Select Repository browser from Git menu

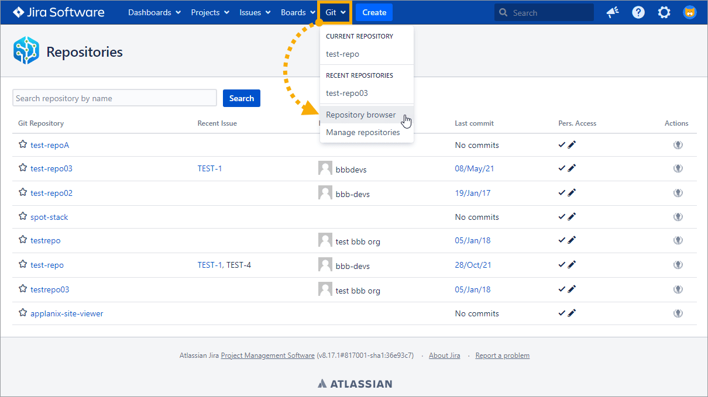point(361,115)
